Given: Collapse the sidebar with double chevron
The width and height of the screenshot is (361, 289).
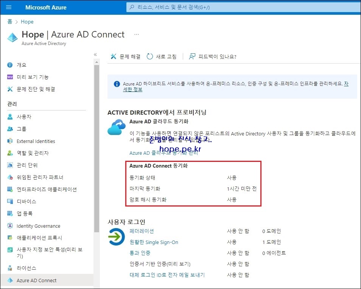Looking at the screenshot, I should coord(95,54).
